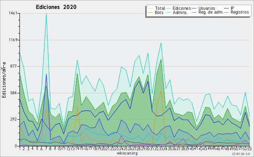This screenshot has width=254, height=157.
Task: Click the 'IP' legend label
Action: tap(232, 8)
